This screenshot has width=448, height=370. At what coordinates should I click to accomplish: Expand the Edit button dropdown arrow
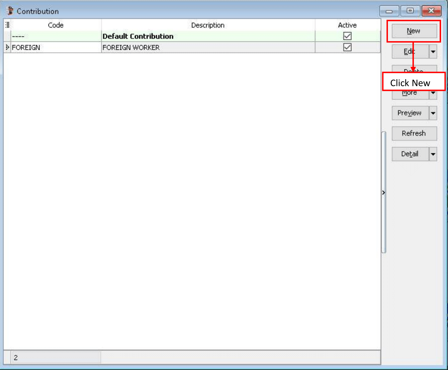click(x=433, y=52)
